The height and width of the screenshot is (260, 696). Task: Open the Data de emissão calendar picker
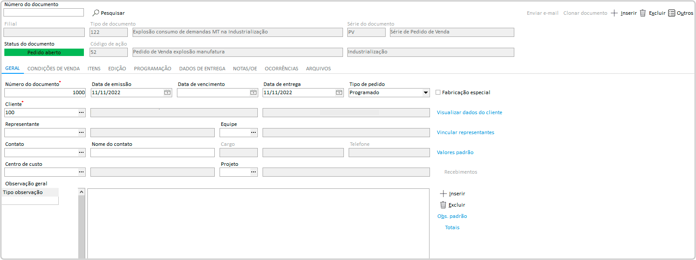point(167,92)
